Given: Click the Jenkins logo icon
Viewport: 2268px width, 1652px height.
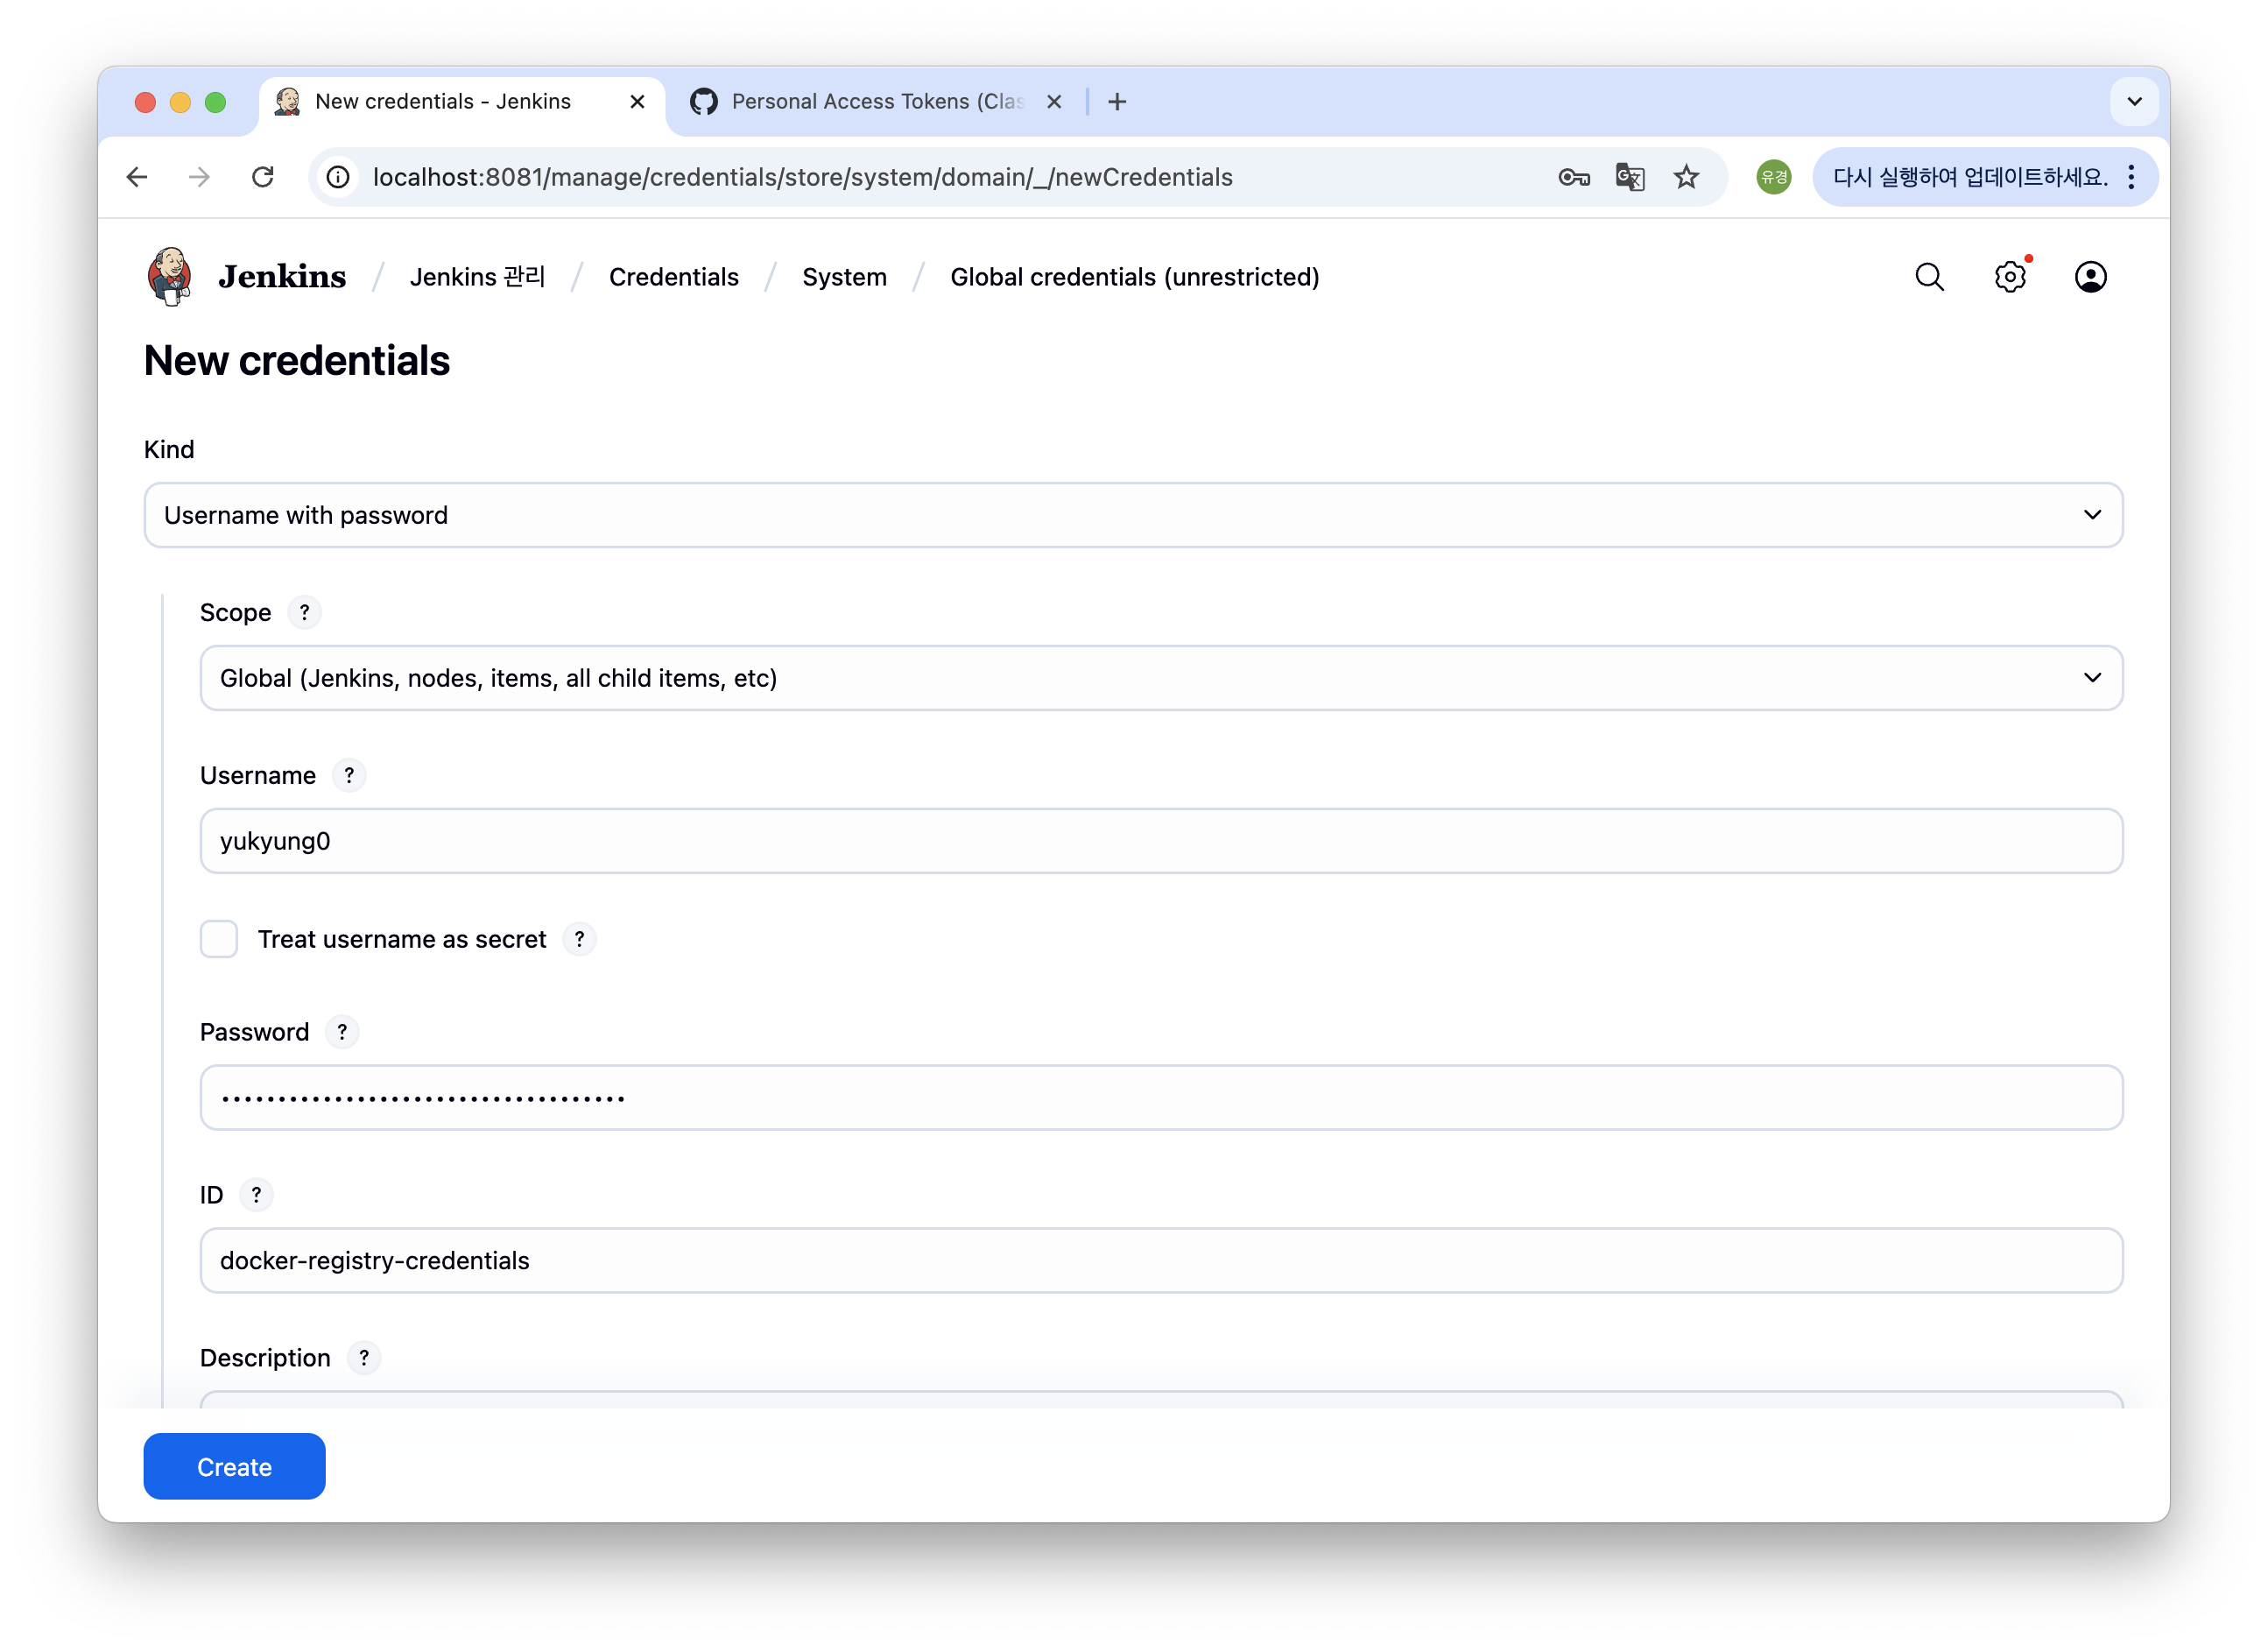Looking at the screenshot, I should point(169,277).
